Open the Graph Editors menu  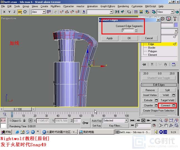click(108, 6)
